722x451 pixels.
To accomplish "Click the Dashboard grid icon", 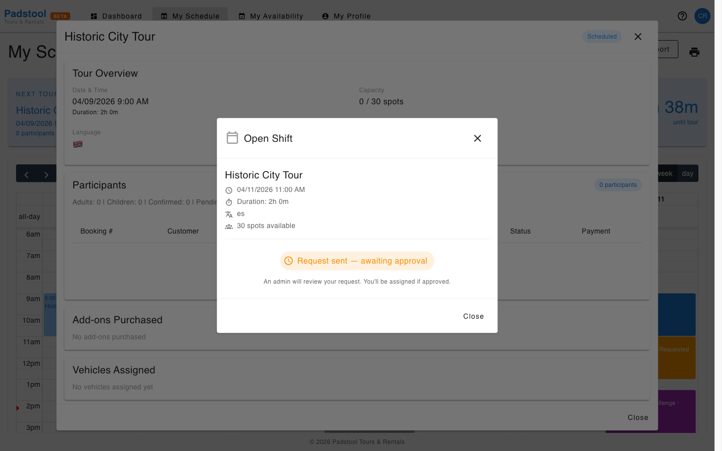I will click(x=94, y=16).
